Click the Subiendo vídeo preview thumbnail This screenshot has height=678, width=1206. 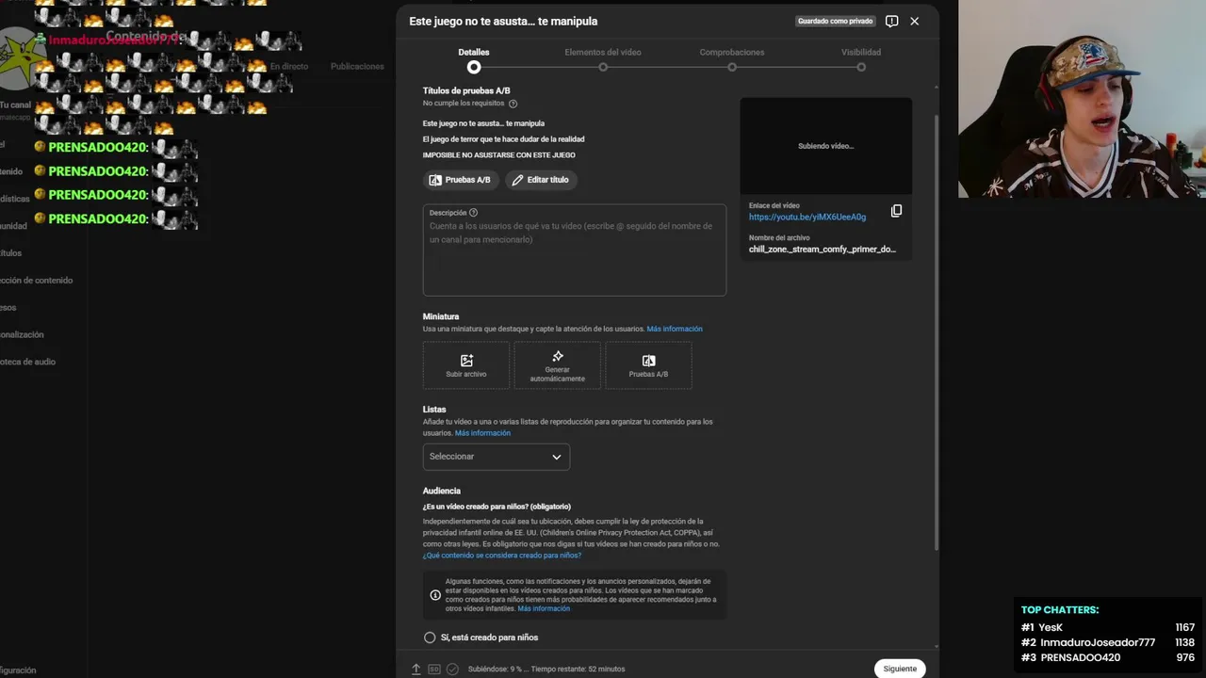pyautogui.click(x=825, y=146)
